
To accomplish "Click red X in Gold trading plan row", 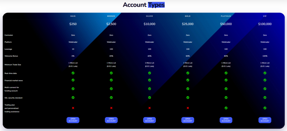I will point(188,108).
